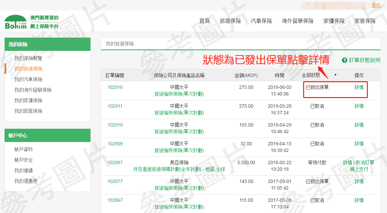Click 美亞保險 company name

click(179, 162)
